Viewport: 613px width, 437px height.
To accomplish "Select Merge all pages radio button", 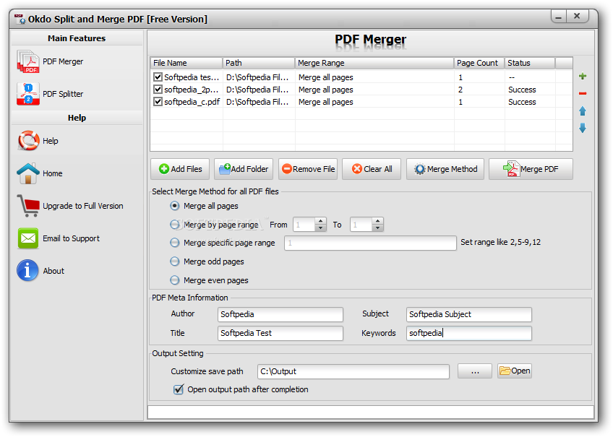I will 175,206.
